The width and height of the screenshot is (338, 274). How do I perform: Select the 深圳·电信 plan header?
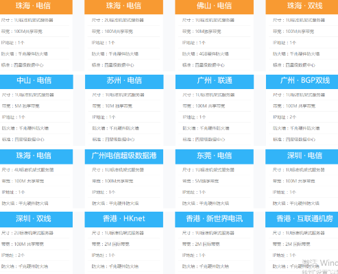302,157
